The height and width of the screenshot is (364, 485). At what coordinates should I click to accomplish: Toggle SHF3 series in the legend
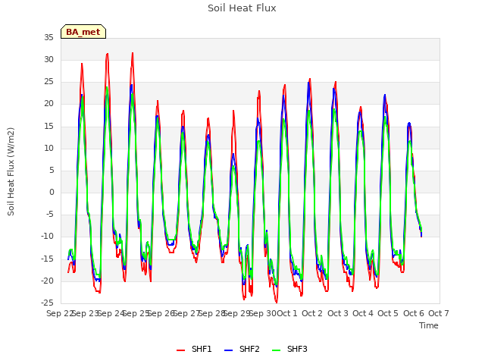coord(289,349)
